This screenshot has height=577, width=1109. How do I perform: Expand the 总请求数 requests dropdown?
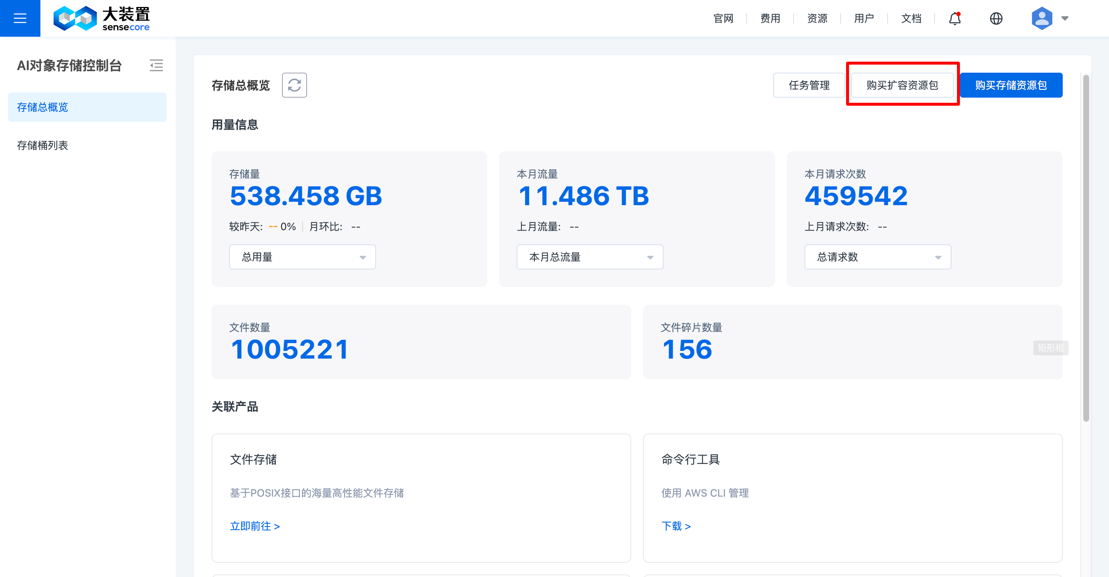877,257
